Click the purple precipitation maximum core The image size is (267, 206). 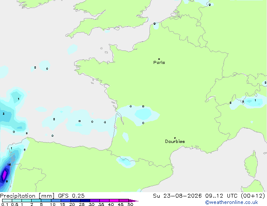(4, 175)
